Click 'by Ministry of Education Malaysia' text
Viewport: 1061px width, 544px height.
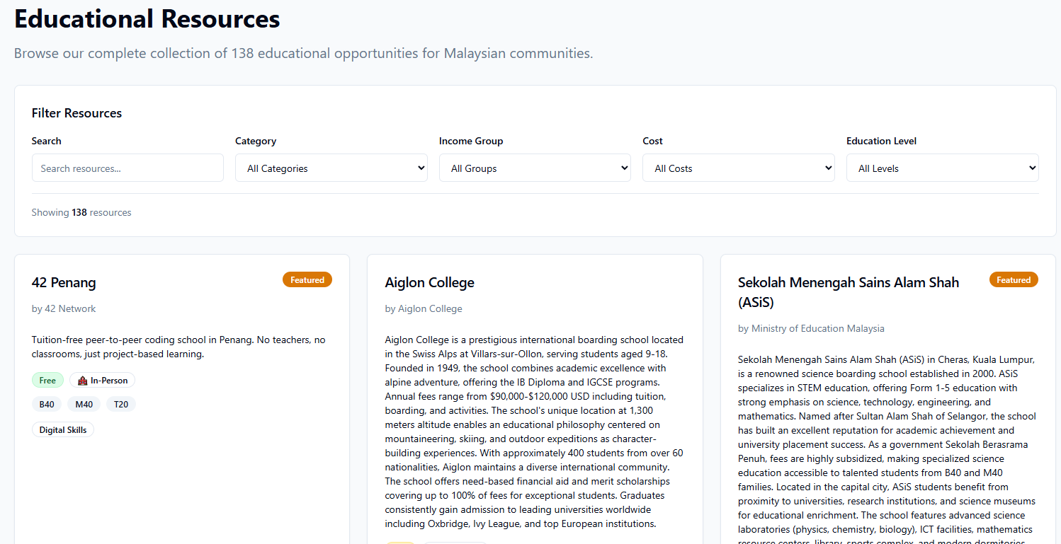click(x=811, y=329)
